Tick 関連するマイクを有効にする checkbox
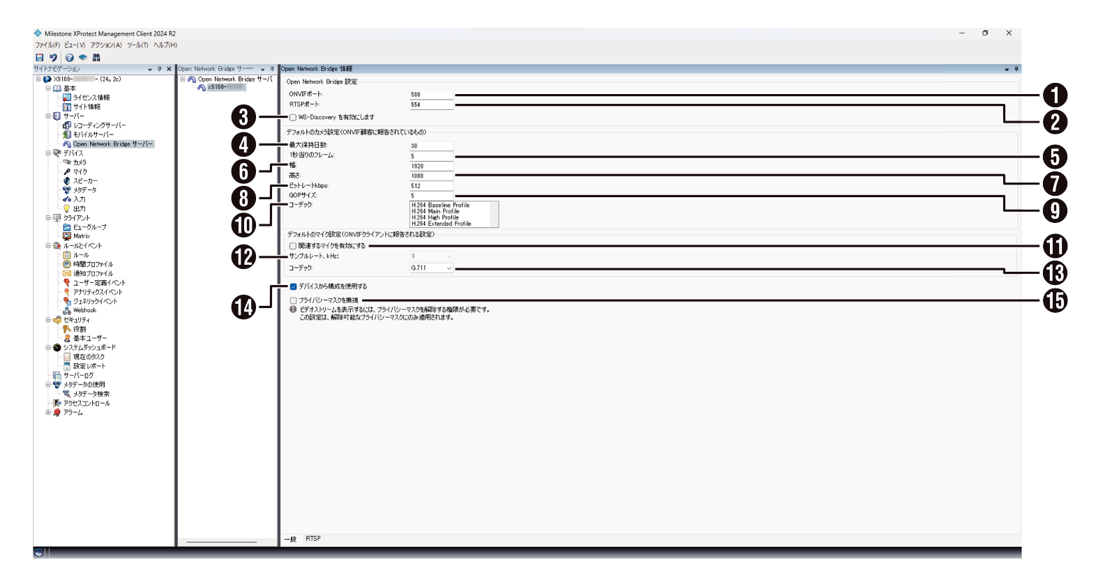The height and width of the screenshot is (586, 1112). (x=293, y=246)
